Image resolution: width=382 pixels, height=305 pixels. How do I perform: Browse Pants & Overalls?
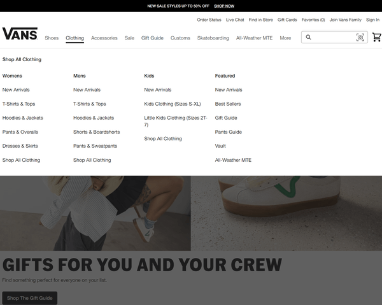pyautogui.click(x=20, y=132)
